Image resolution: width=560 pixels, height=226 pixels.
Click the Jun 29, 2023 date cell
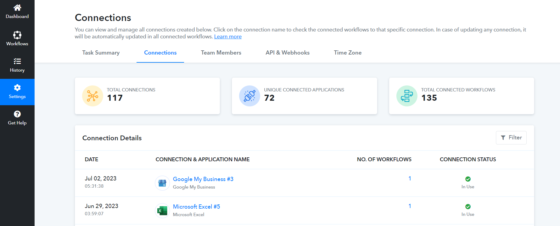pyautogui.click(x=101, y=206)
